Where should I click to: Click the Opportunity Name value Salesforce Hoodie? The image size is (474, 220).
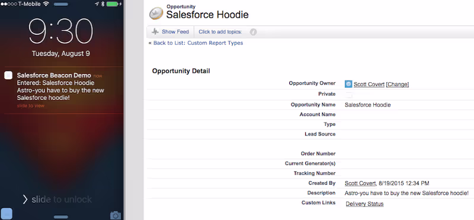coord(367,105)
